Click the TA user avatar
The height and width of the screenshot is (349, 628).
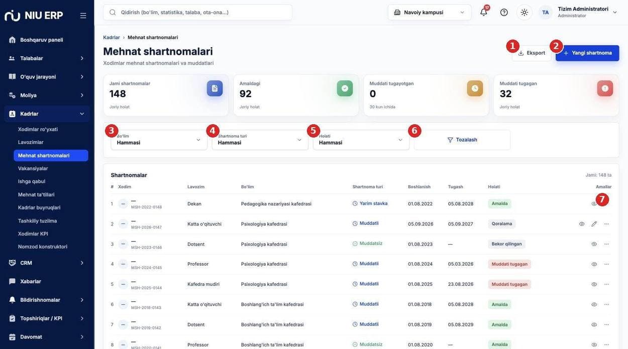point(545,12)
